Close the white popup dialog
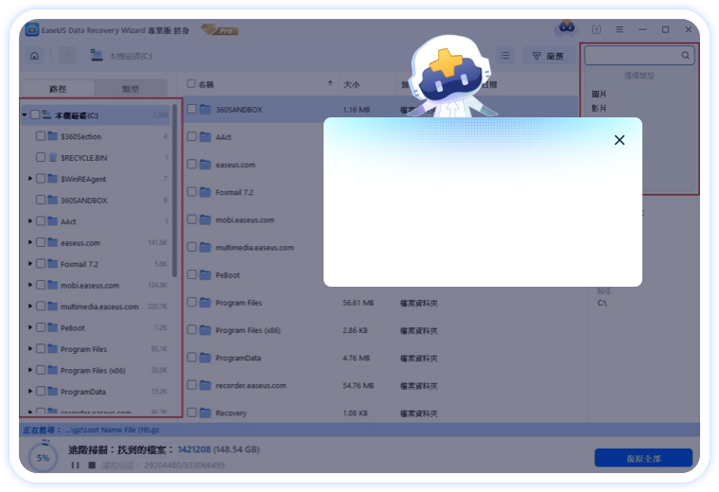This screenshot has width=719, height=492. (620, 140)
